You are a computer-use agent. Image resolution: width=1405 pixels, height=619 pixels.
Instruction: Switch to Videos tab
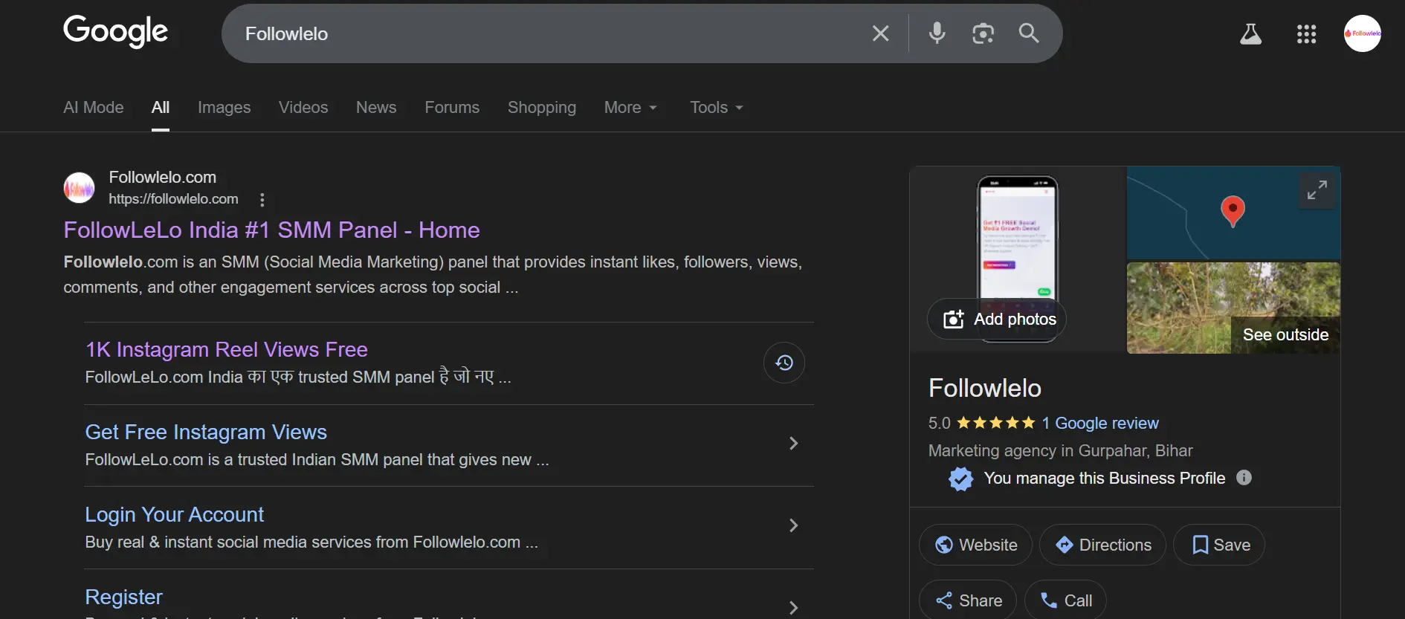pos(303,107)
